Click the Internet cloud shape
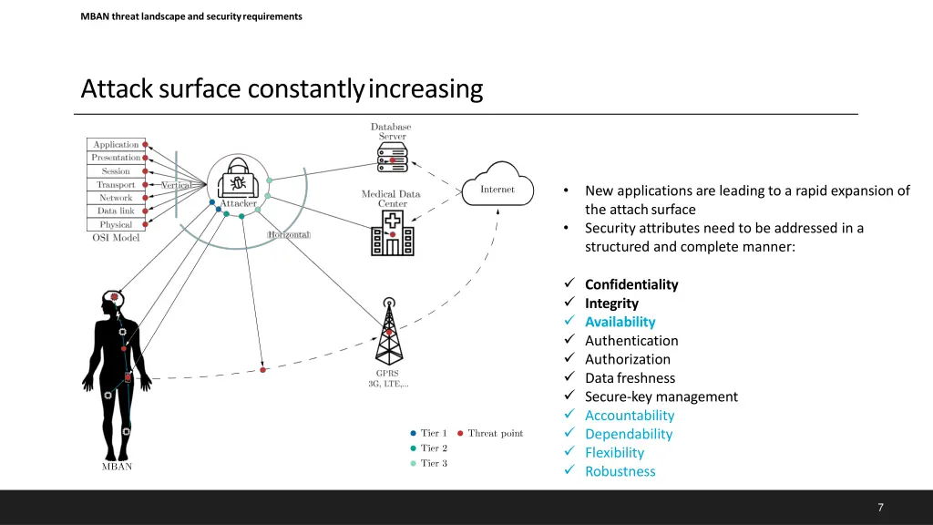The image size is (933, 525). coord(497,184)
